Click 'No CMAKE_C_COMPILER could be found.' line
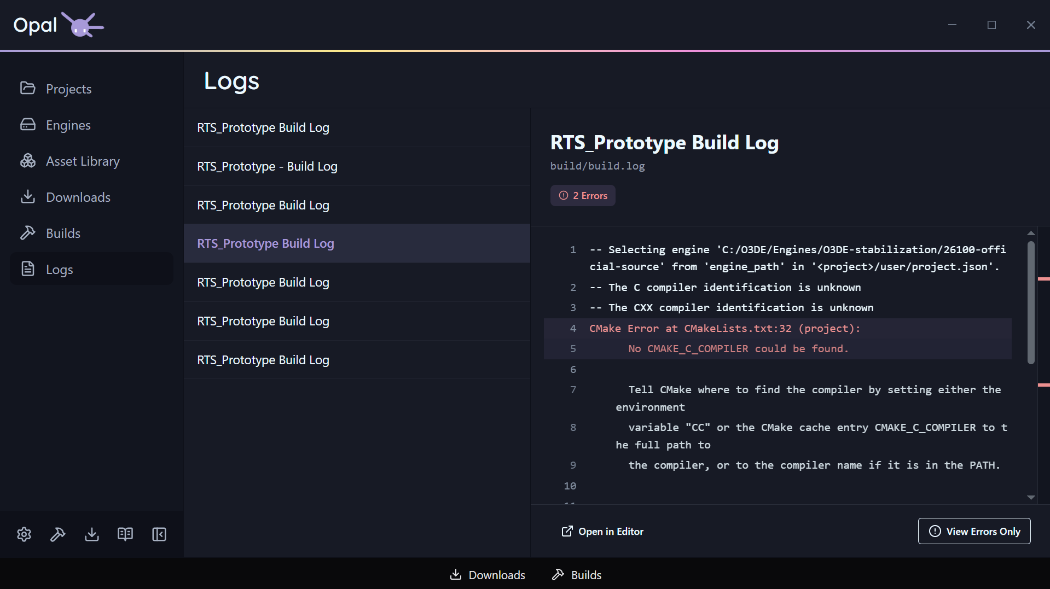Viewport: 1050px width, 589px height. pos(738,349)
